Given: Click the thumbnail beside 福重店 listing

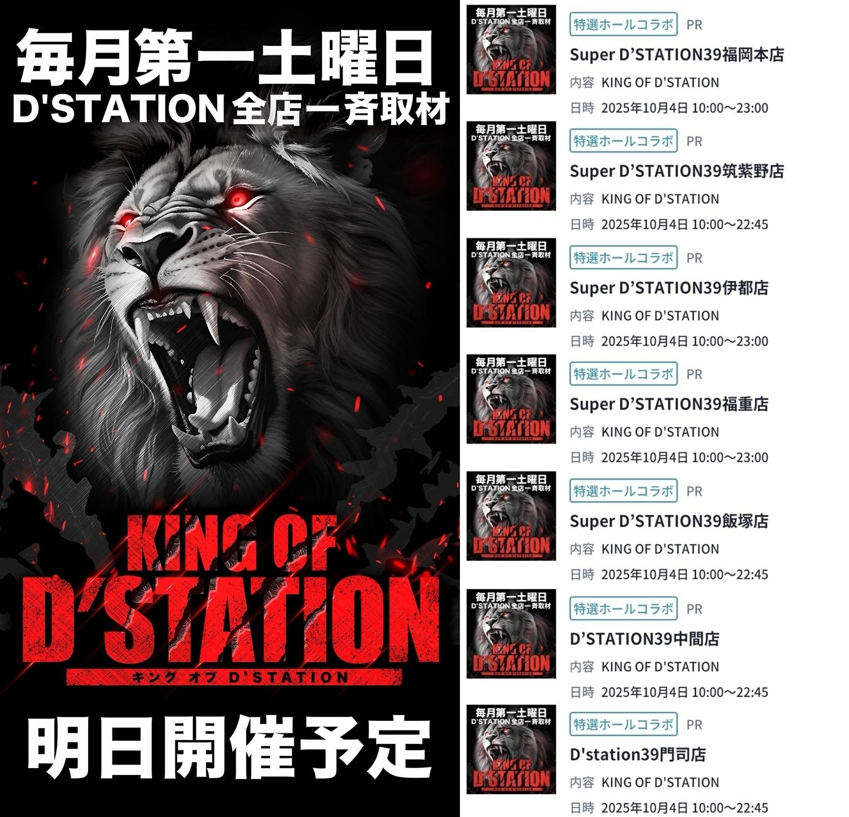Looking at the screenshot, I should 511,399.
